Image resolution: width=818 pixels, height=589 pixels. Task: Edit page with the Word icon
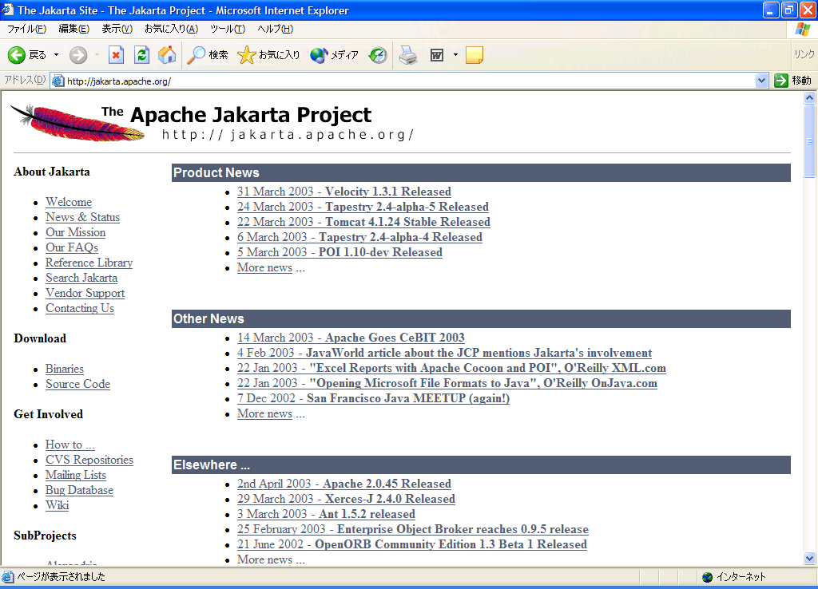[x=437, y=55]
